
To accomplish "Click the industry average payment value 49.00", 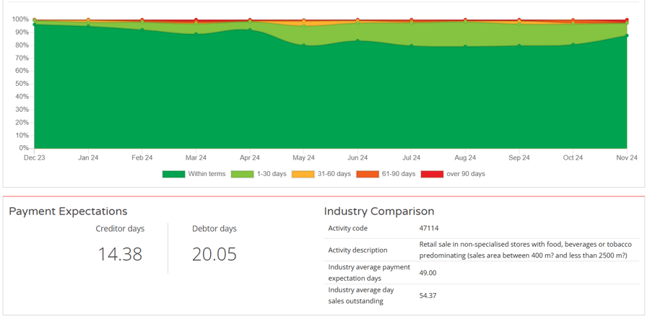I will 428,273.
